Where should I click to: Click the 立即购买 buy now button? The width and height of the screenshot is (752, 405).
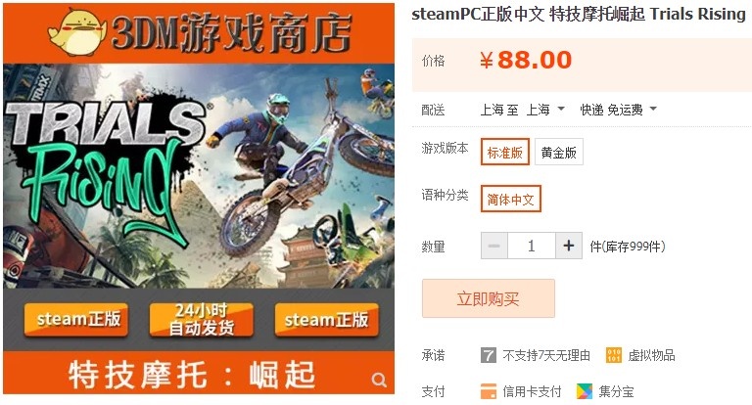pos(489,298)
